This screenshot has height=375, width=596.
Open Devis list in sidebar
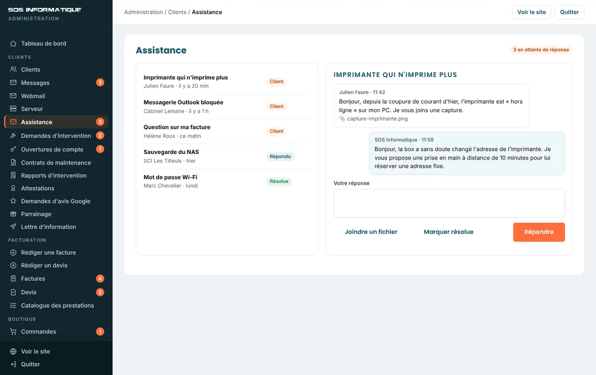click(x=56, y=292)
